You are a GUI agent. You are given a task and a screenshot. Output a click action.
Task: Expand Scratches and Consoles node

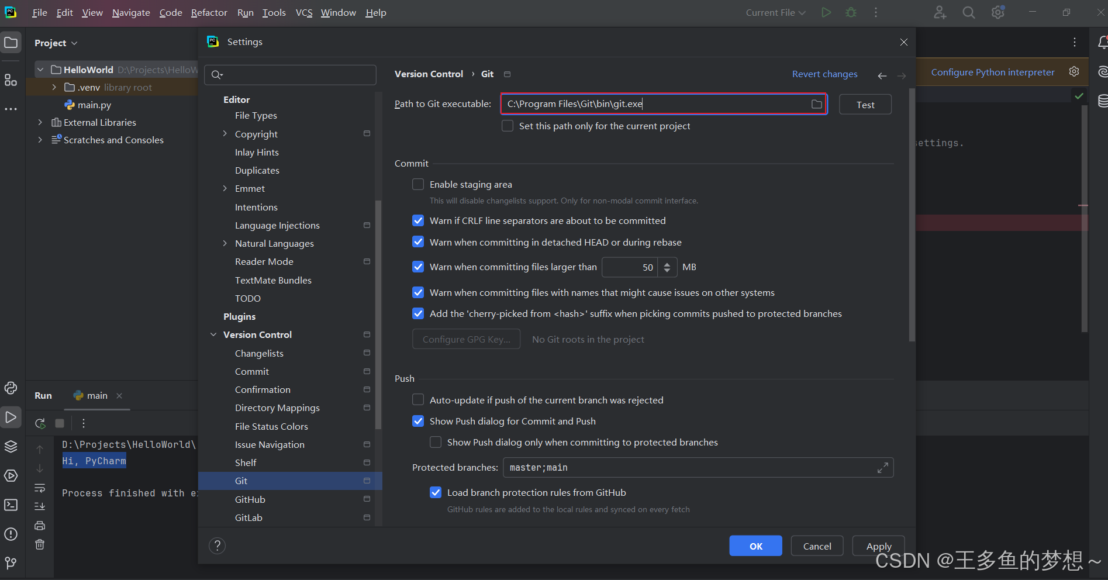(40, 140)
